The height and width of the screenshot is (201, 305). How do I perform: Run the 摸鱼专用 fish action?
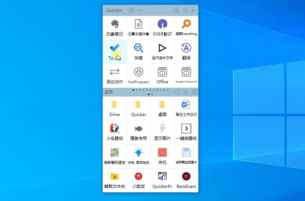point(139,133)
